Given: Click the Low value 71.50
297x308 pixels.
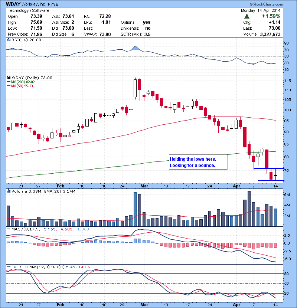Looking at the screenshot, I should (36, 28).
